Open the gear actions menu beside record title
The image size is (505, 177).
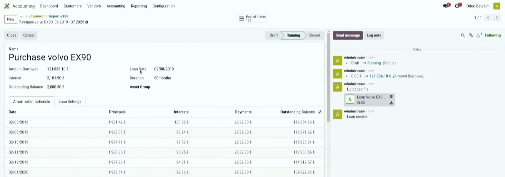pyautogui.click(x=87, y=22)
